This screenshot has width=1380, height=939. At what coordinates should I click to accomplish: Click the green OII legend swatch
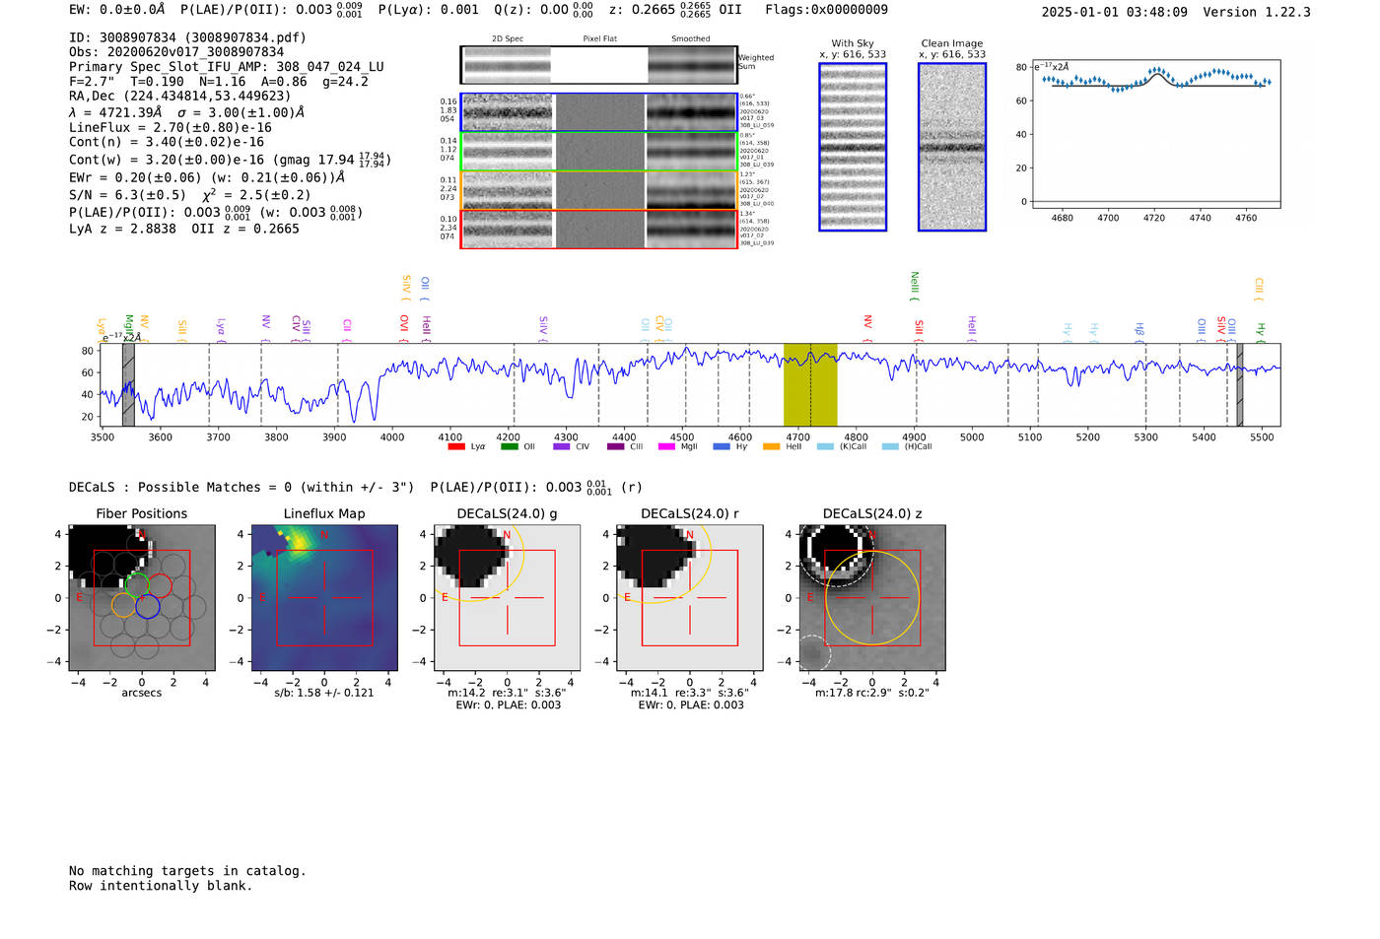509,446
